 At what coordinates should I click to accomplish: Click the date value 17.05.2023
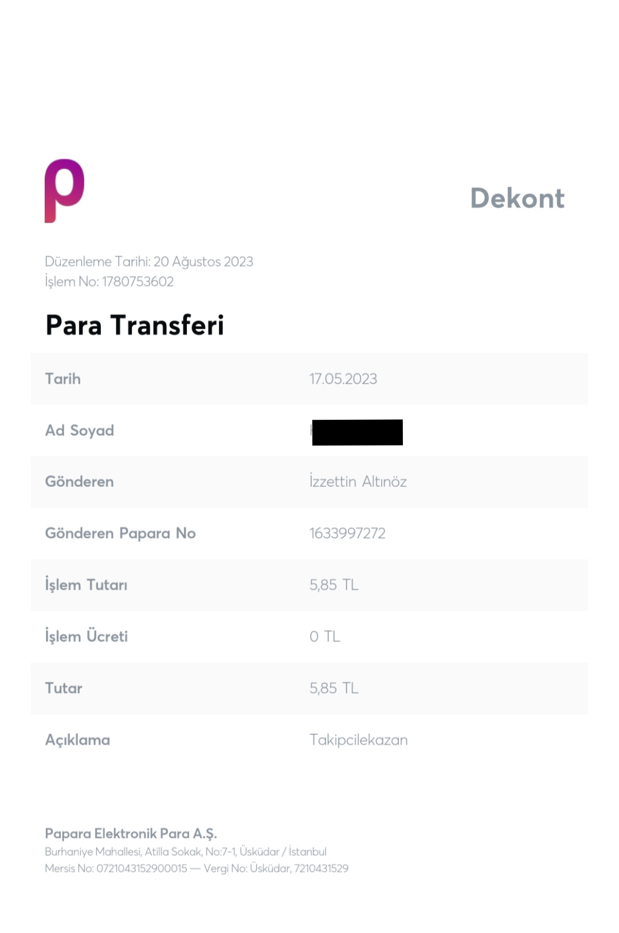tap(343, 379)
